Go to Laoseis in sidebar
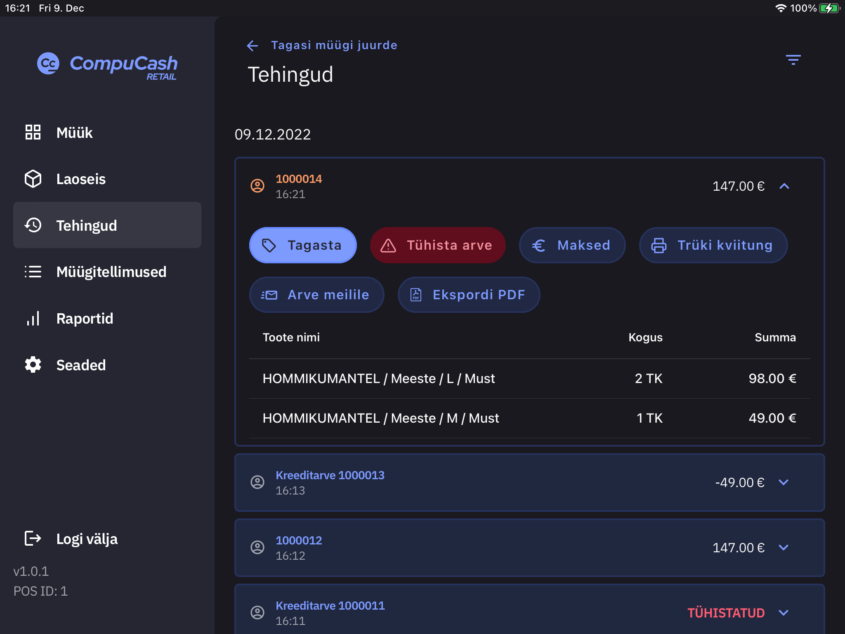Screen dimensions: 845x634 pyautogui.click(x=81, y=179)
